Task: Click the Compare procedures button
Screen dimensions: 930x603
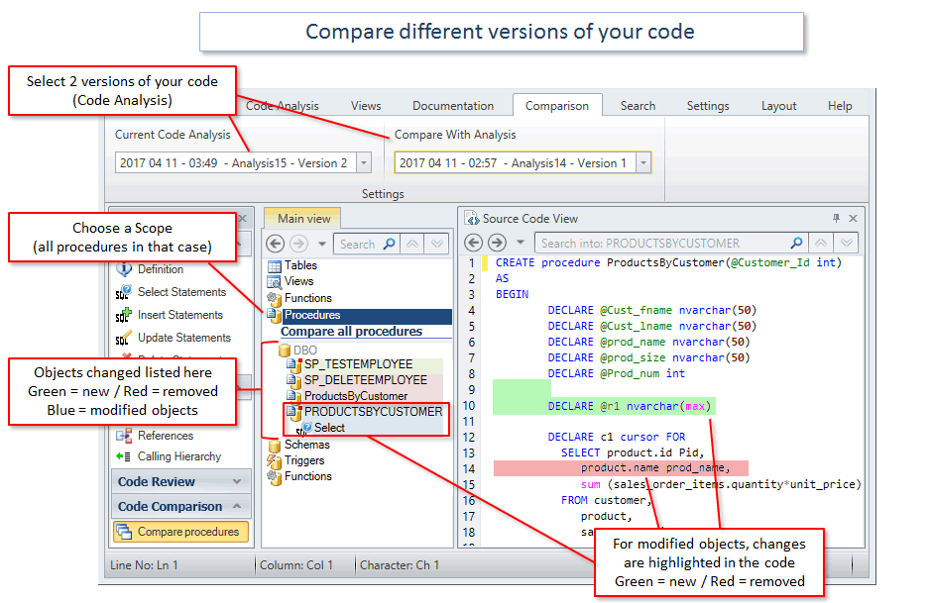Action: point(180,532)
